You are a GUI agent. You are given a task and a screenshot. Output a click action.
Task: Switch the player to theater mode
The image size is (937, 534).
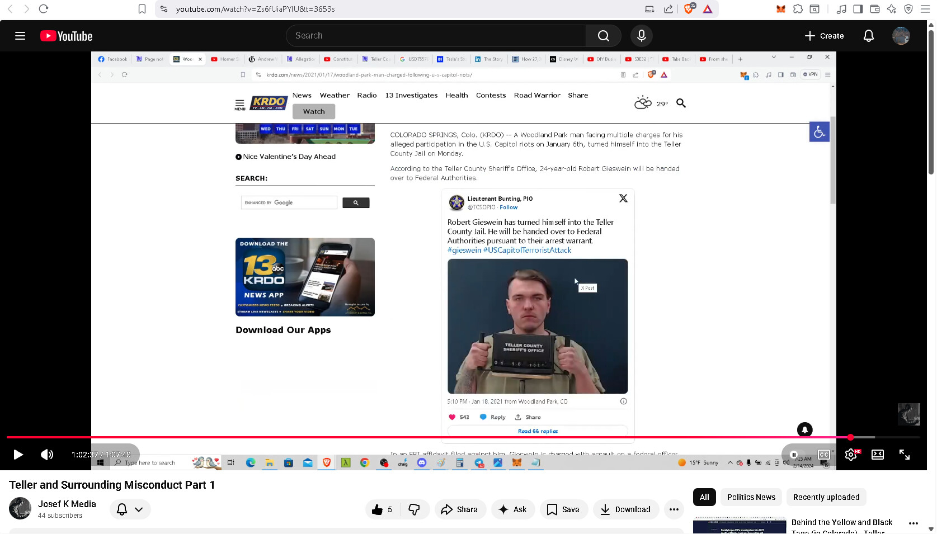pyautogui.click(x=878, y=455)
